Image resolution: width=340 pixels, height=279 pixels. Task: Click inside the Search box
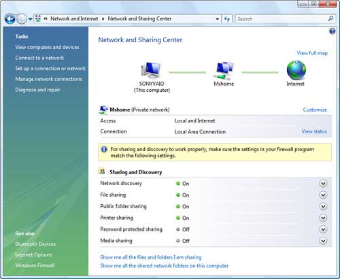pos(281,19)
